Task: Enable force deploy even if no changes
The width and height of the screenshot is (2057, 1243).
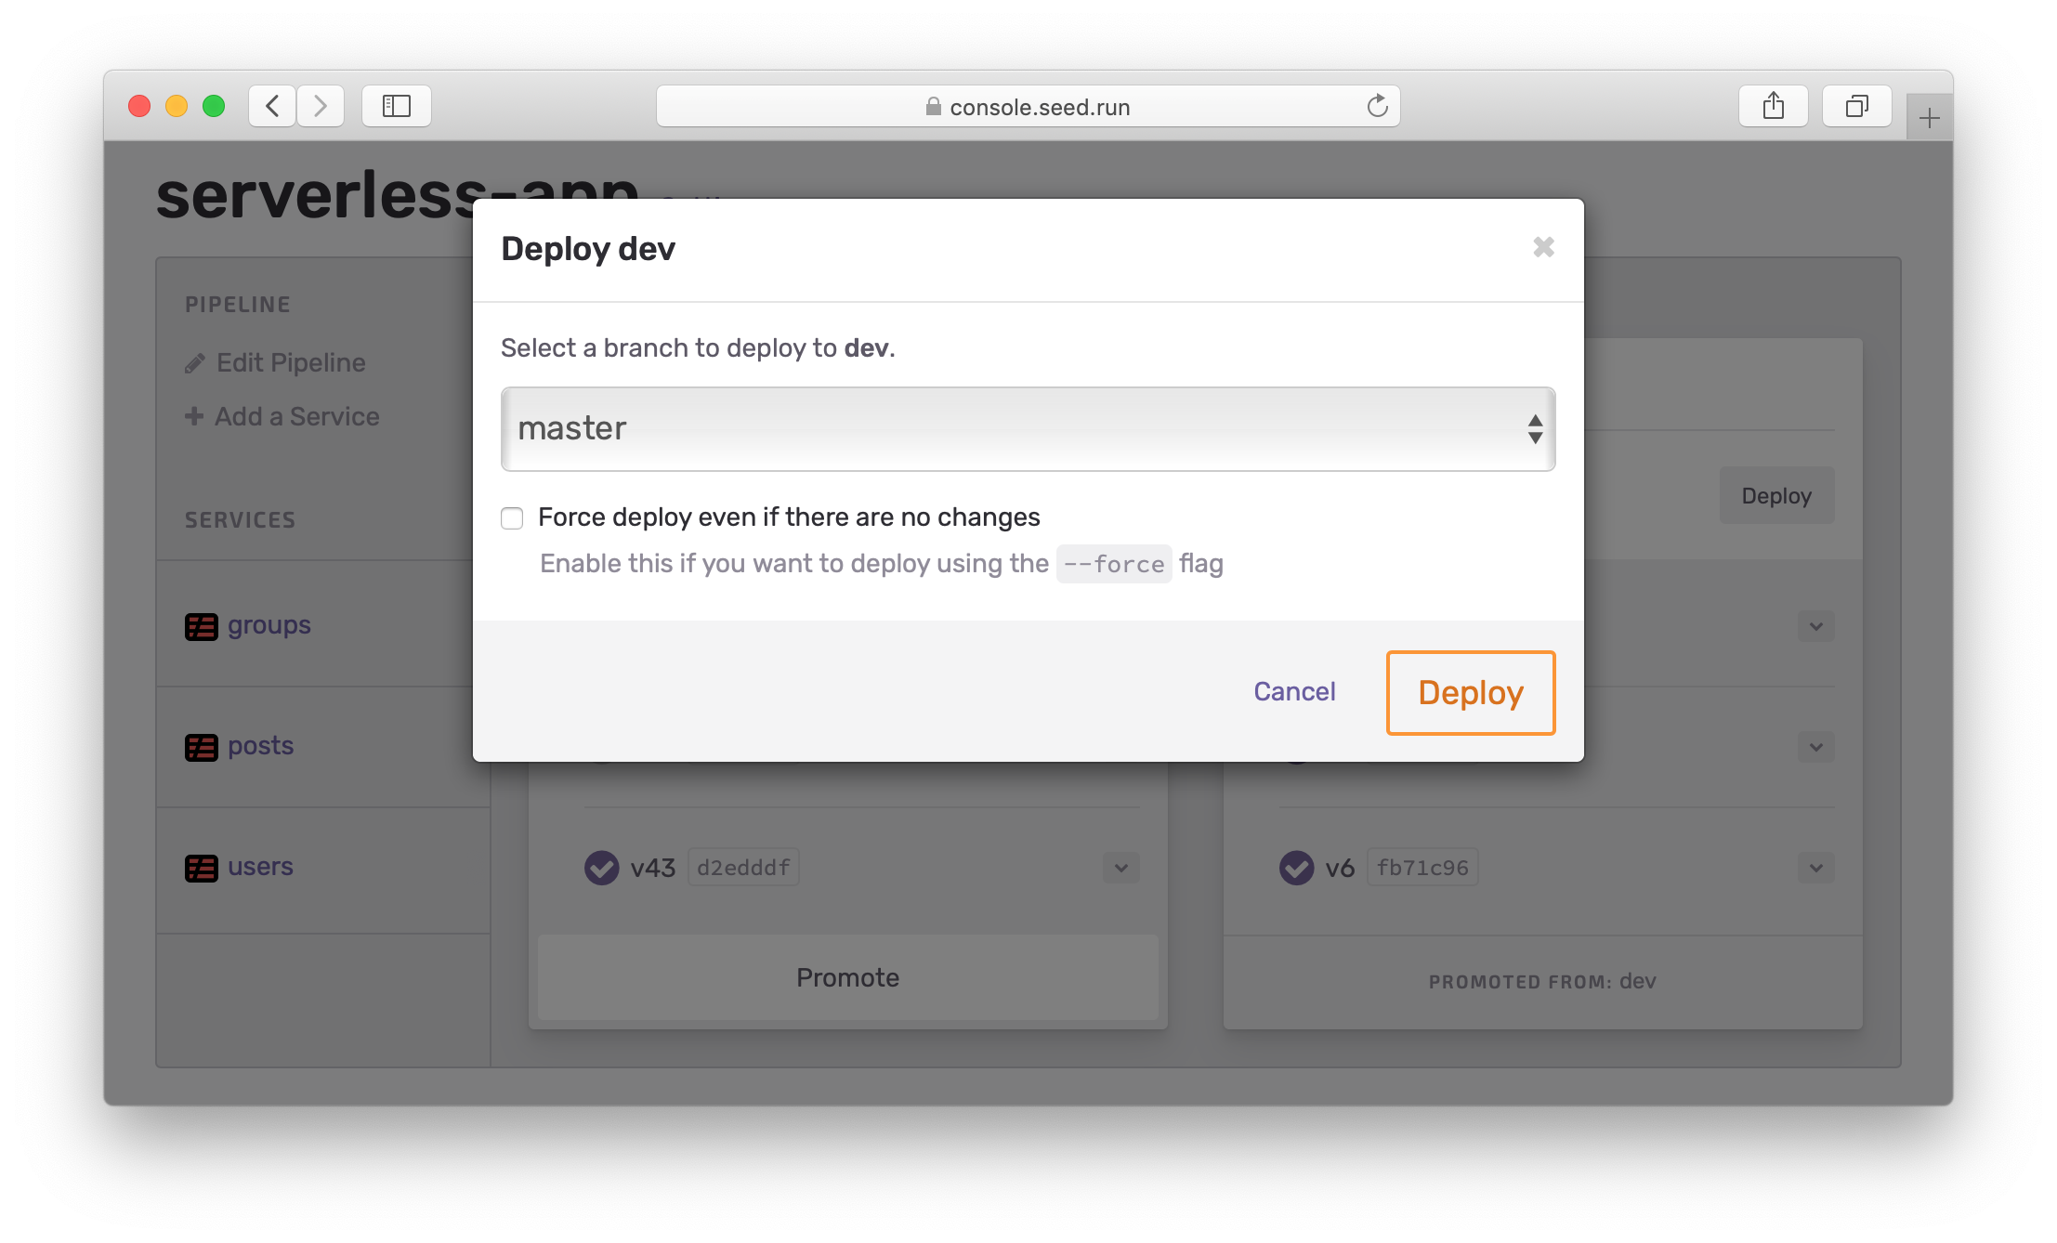Action: [x=513, y=516]
